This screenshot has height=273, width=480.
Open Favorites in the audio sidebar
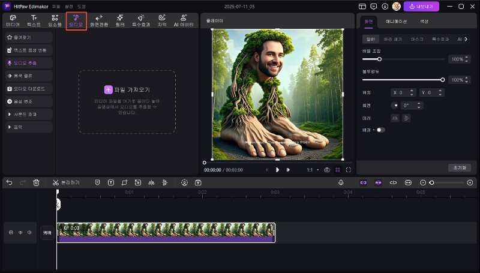point(29,37)
